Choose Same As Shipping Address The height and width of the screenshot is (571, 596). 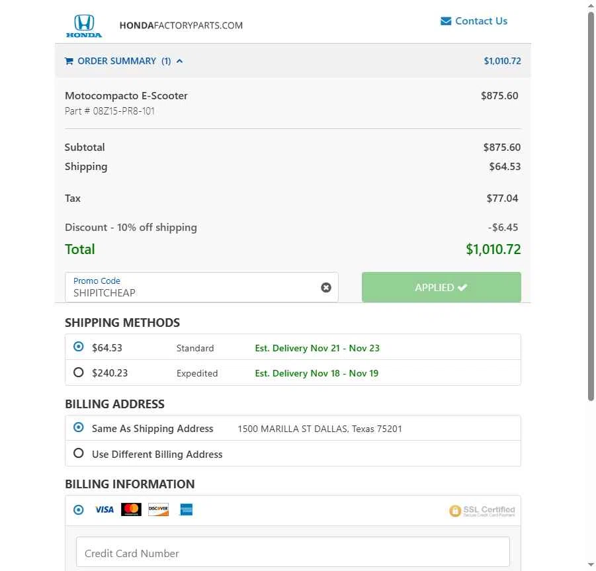tap(78, 427)
